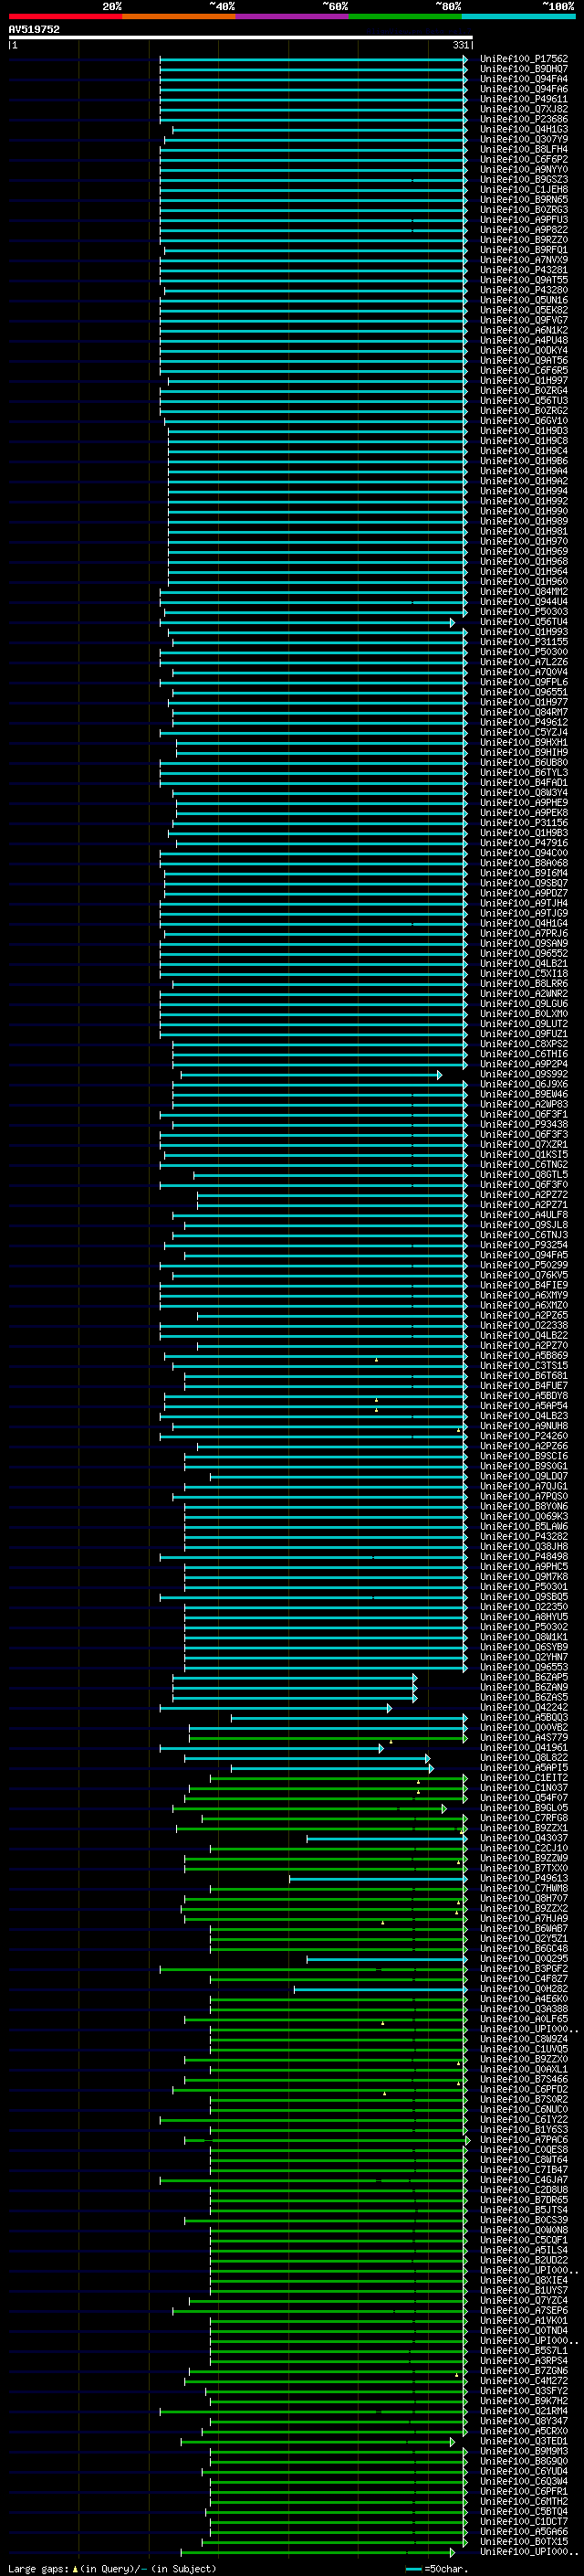Select hit label UniRef100_C6F6P2
This screenshot has width=584, height=2576.
click(523, 159)
